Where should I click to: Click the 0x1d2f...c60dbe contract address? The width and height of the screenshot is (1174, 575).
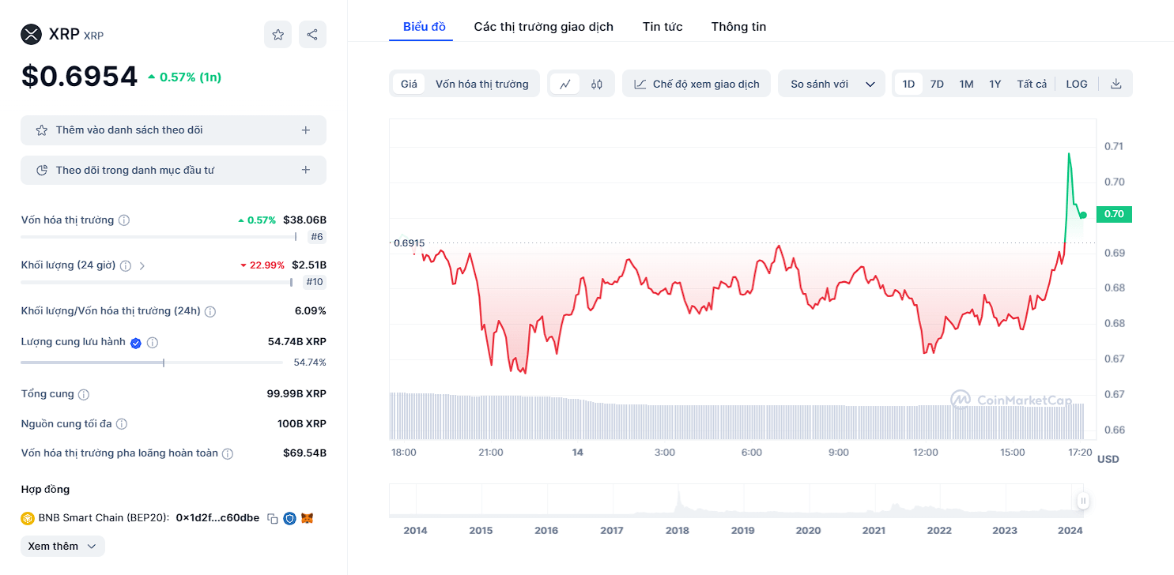tap(217, 518)
